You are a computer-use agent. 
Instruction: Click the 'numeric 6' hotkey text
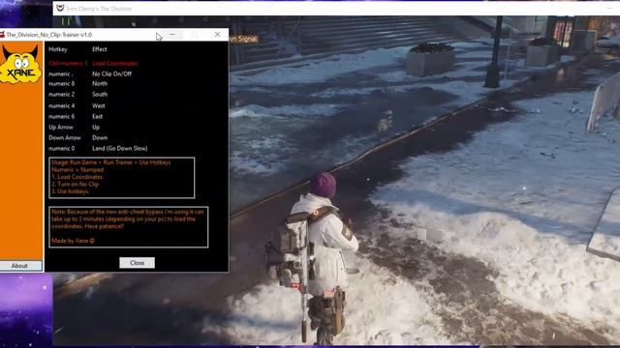(x=62, y=116)
